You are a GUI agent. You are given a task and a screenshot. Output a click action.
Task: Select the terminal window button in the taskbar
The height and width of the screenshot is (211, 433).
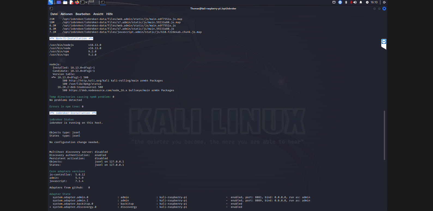pos(103,2)
